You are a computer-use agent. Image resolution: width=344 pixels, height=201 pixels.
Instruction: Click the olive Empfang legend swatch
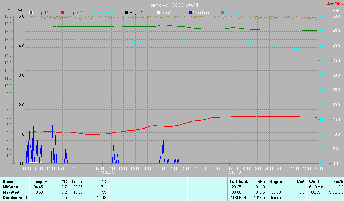pos(222,13)
